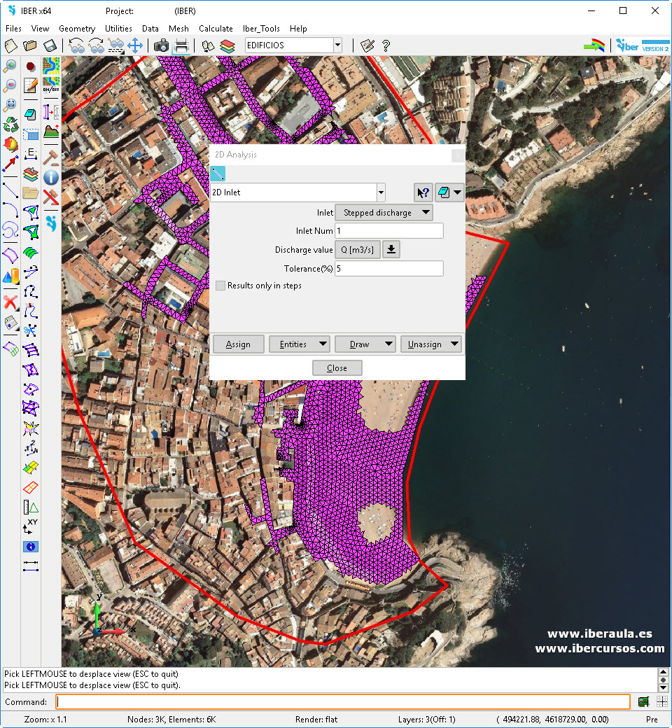This screenshot has width=672, height=728.
Task: Select the Zoom out magnifier tool
Action: [10, 86]
